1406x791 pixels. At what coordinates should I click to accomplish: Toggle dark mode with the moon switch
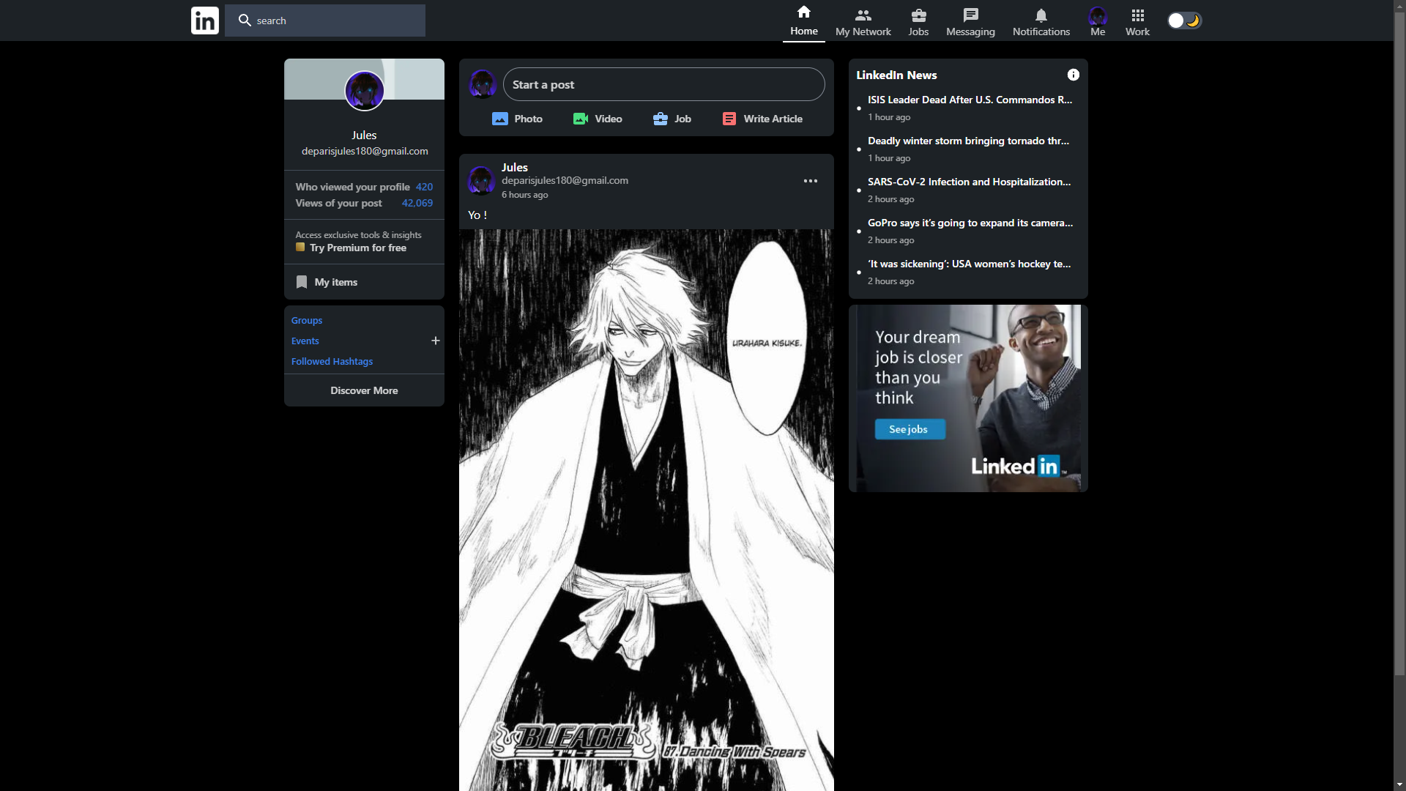pyautogui.click(x=1183, y=20)
